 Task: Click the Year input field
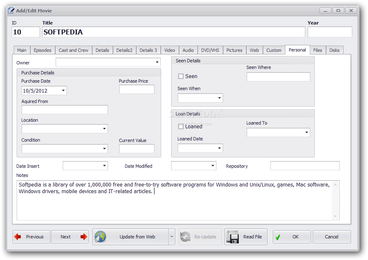pyautogui.click(x=330, y=32)
